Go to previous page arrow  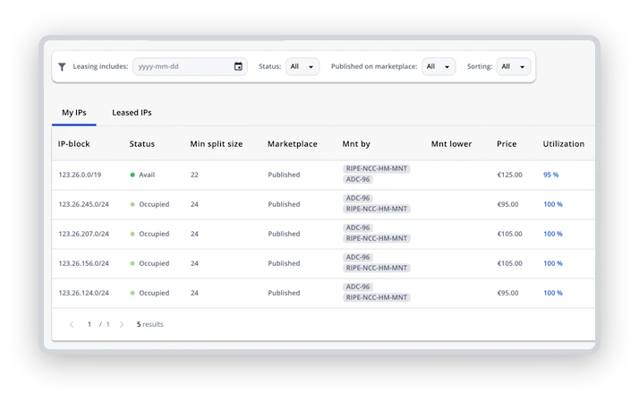[x=72, y=324]
